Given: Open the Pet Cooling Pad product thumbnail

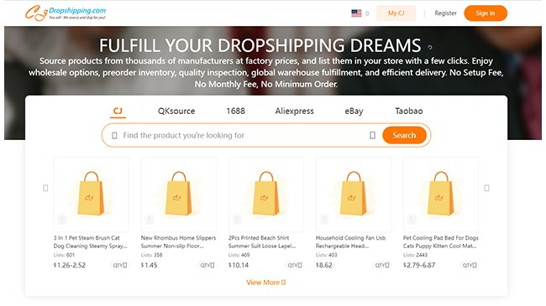Looking at the screenshot, I should click(x=441, y=194).
